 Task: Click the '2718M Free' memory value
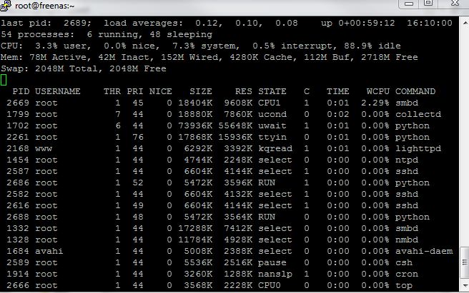[x=389, y=57]
